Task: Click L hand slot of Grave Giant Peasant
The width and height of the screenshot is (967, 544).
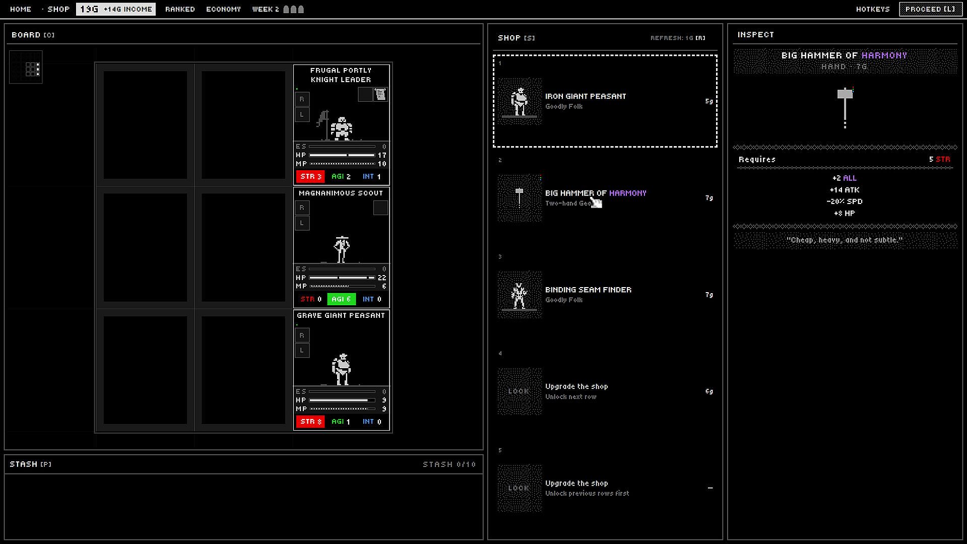Action: click(302, 350)
